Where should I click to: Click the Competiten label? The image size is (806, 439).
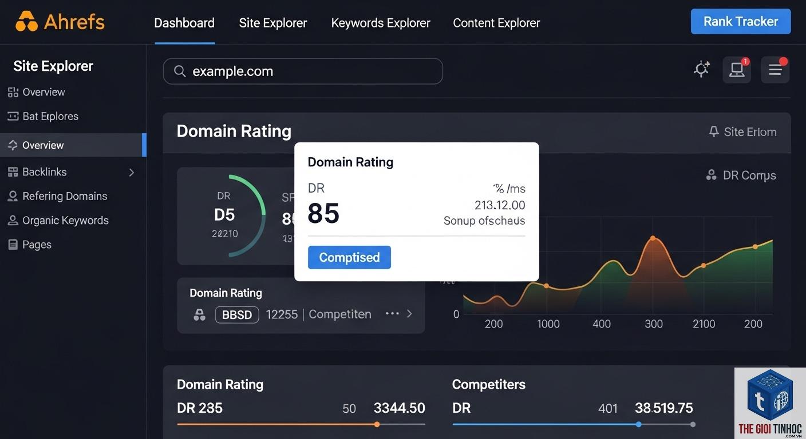click(340, 314)
